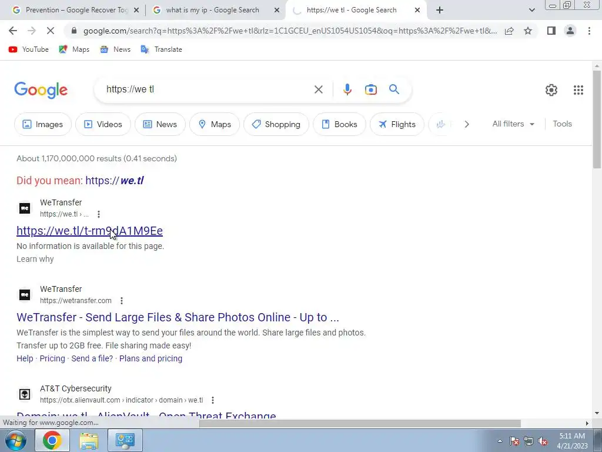Filter results by Maps chip
This screenshot has width=602, height=452.
(215, 124)
